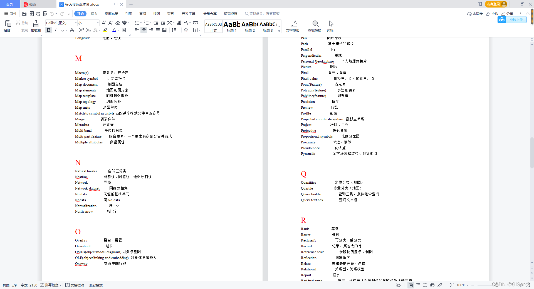Image resolution: width=534 pixels, height=289 pixels.
Task: Click the 拖拽上传 upload button
Action: (x=512, y=19)
